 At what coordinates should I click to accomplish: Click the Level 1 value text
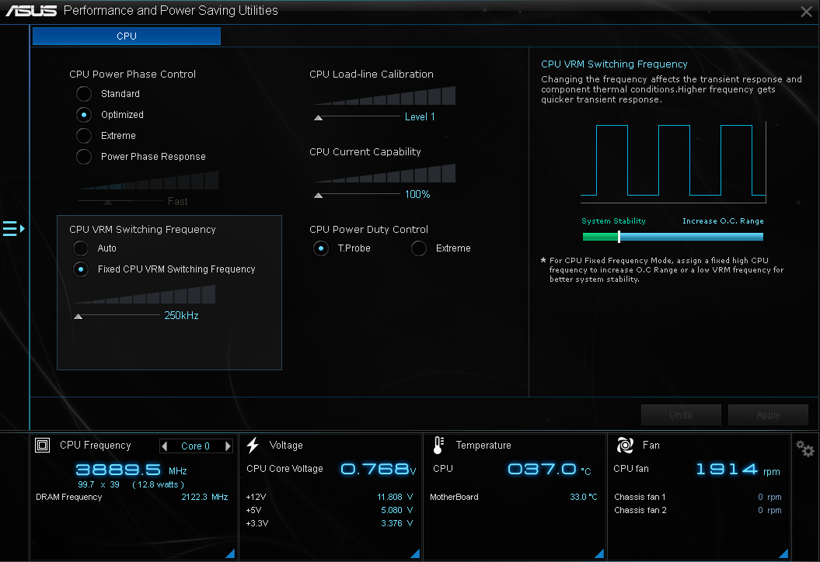(x=420, y=117)
